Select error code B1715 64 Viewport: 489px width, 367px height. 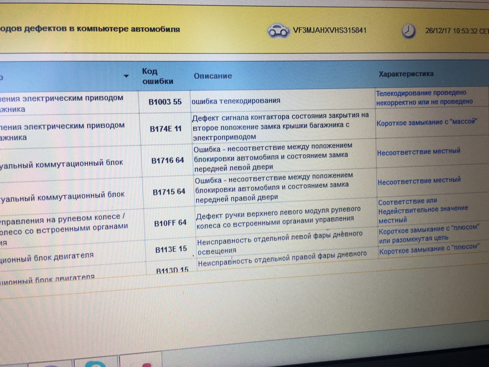tap(169, 192)
